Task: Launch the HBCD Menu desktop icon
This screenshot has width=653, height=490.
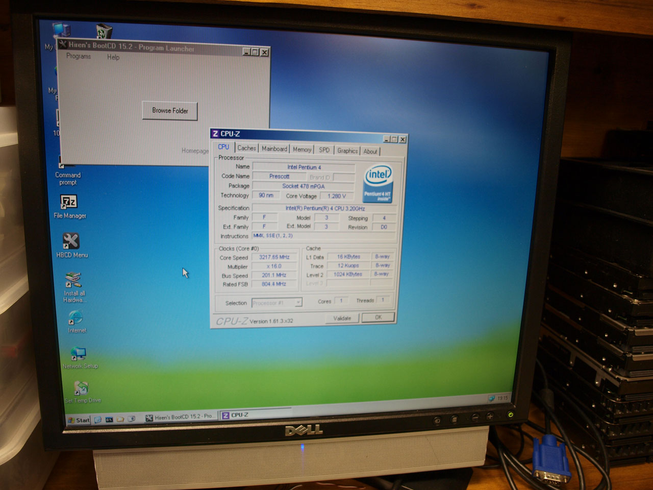Action: pos(71,240)
